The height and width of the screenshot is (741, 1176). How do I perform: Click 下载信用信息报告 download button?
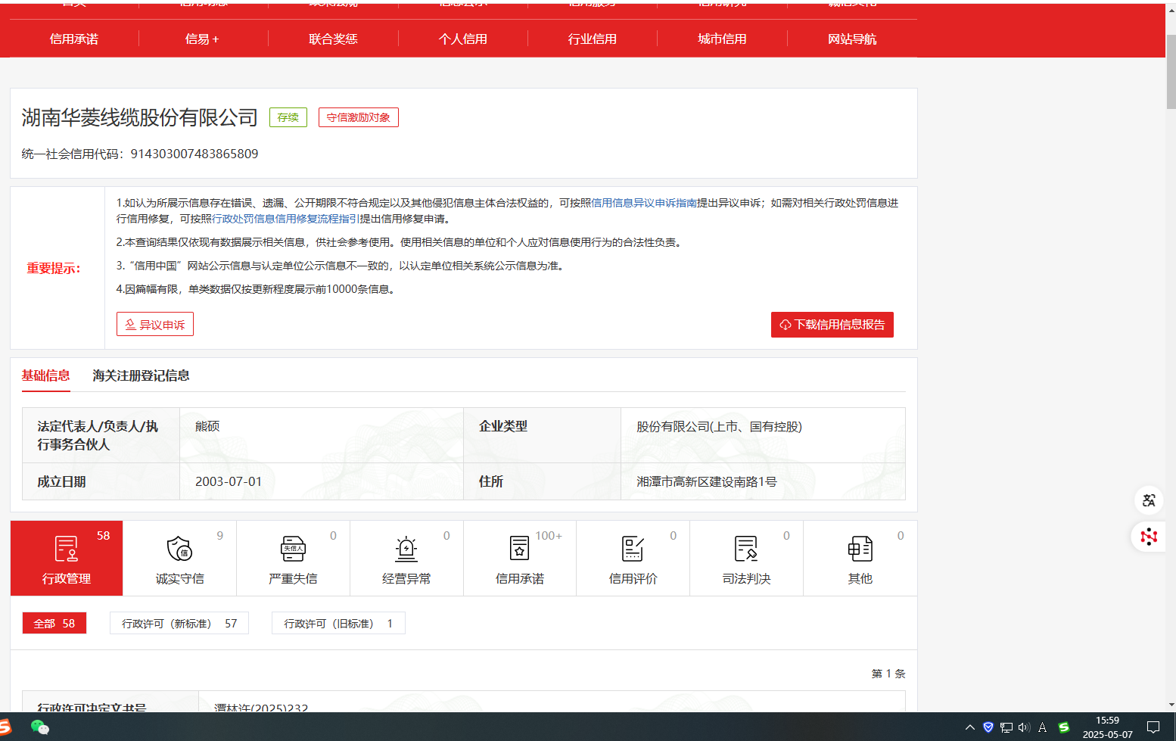click(832, 324)
